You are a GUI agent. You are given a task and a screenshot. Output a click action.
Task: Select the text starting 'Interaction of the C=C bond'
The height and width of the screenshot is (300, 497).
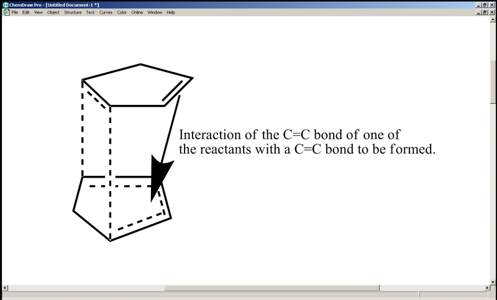[x=307, y=142]
